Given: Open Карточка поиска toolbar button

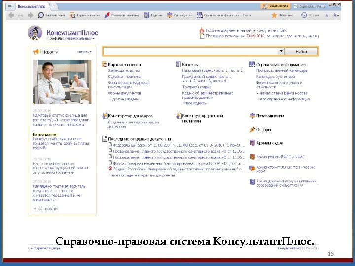Looking at the screenshot, I should point(85,15).
